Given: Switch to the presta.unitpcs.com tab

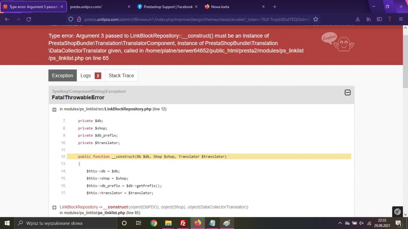Looking at the screenshot, I should 100,7.
